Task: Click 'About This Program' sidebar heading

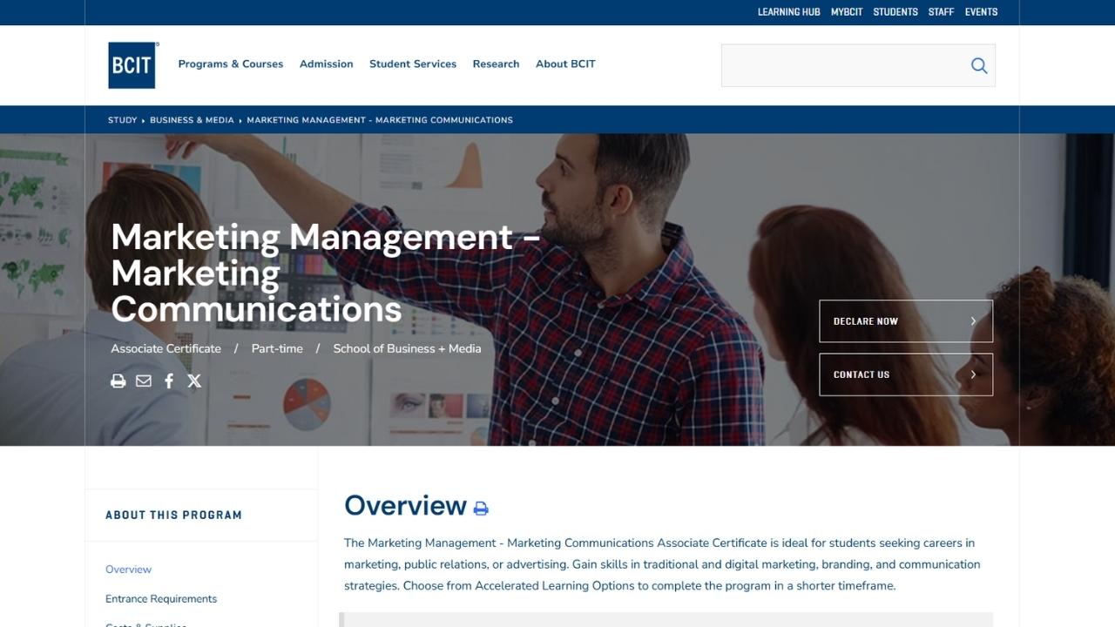Action: coord(173,515)
